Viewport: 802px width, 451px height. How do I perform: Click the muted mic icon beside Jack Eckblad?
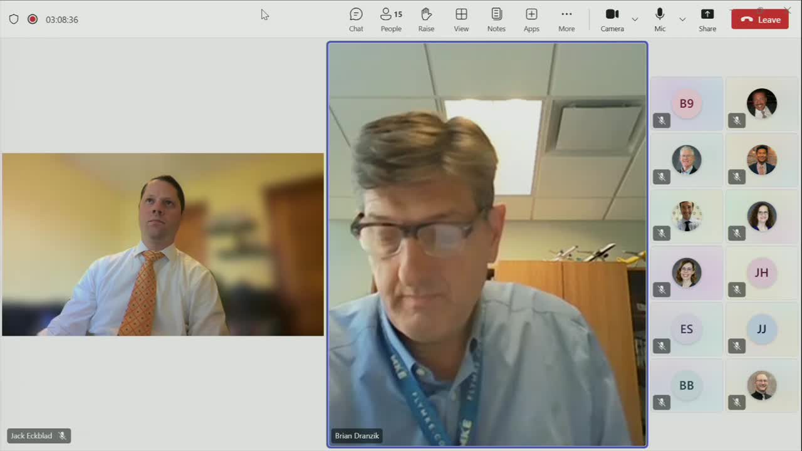pyautogui.click(x=62, y=436)
